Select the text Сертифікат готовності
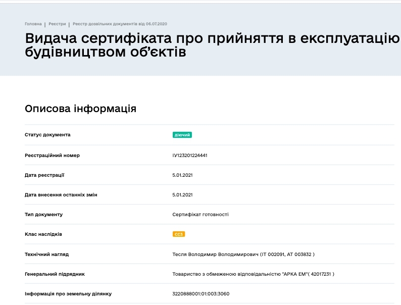Viewport: 401px width, 305px height. pyautogui.click(x=201, y=215)
